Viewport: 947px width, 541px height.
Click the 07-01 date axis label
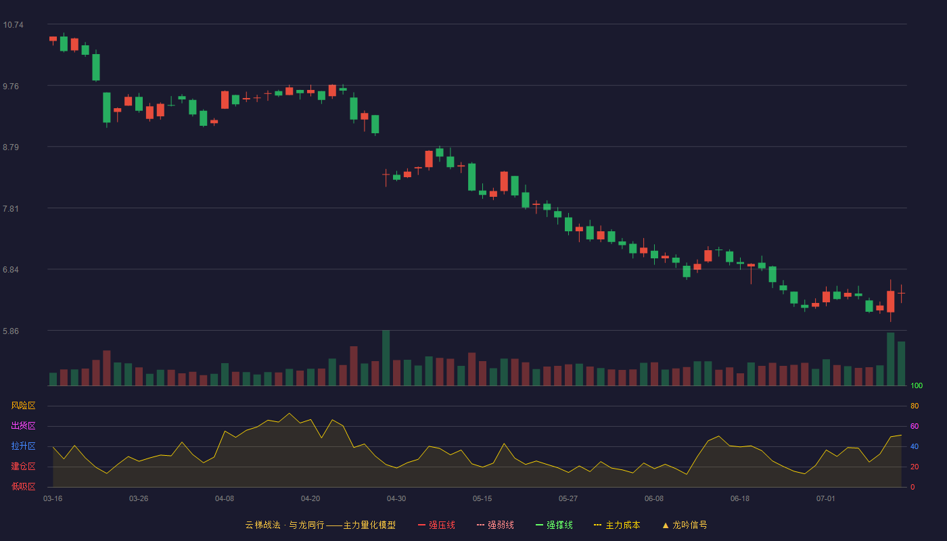click(x=826, y=498)
